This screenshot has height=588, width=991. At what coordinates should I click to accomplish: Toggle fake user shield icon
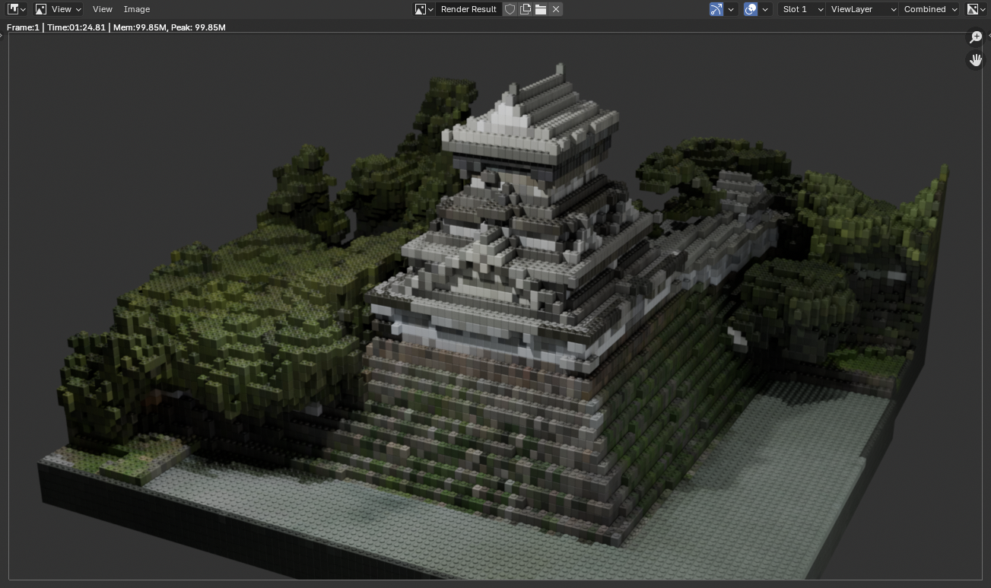(510, 9)
